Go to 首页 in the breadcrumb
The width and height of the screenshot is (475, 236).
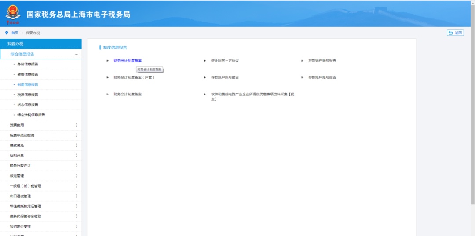15,33
